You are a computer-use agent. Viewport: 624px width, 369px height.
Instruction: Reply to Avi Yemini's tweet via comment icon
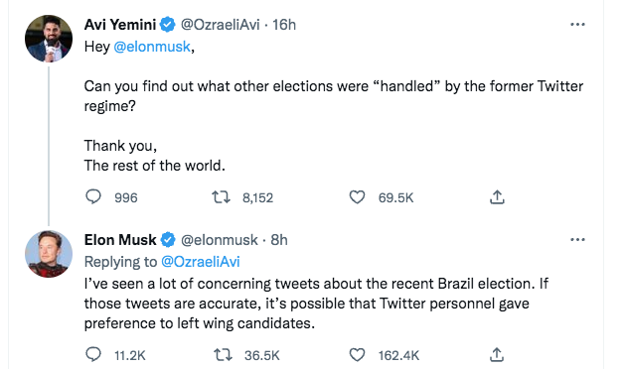(x=93, y=196)
